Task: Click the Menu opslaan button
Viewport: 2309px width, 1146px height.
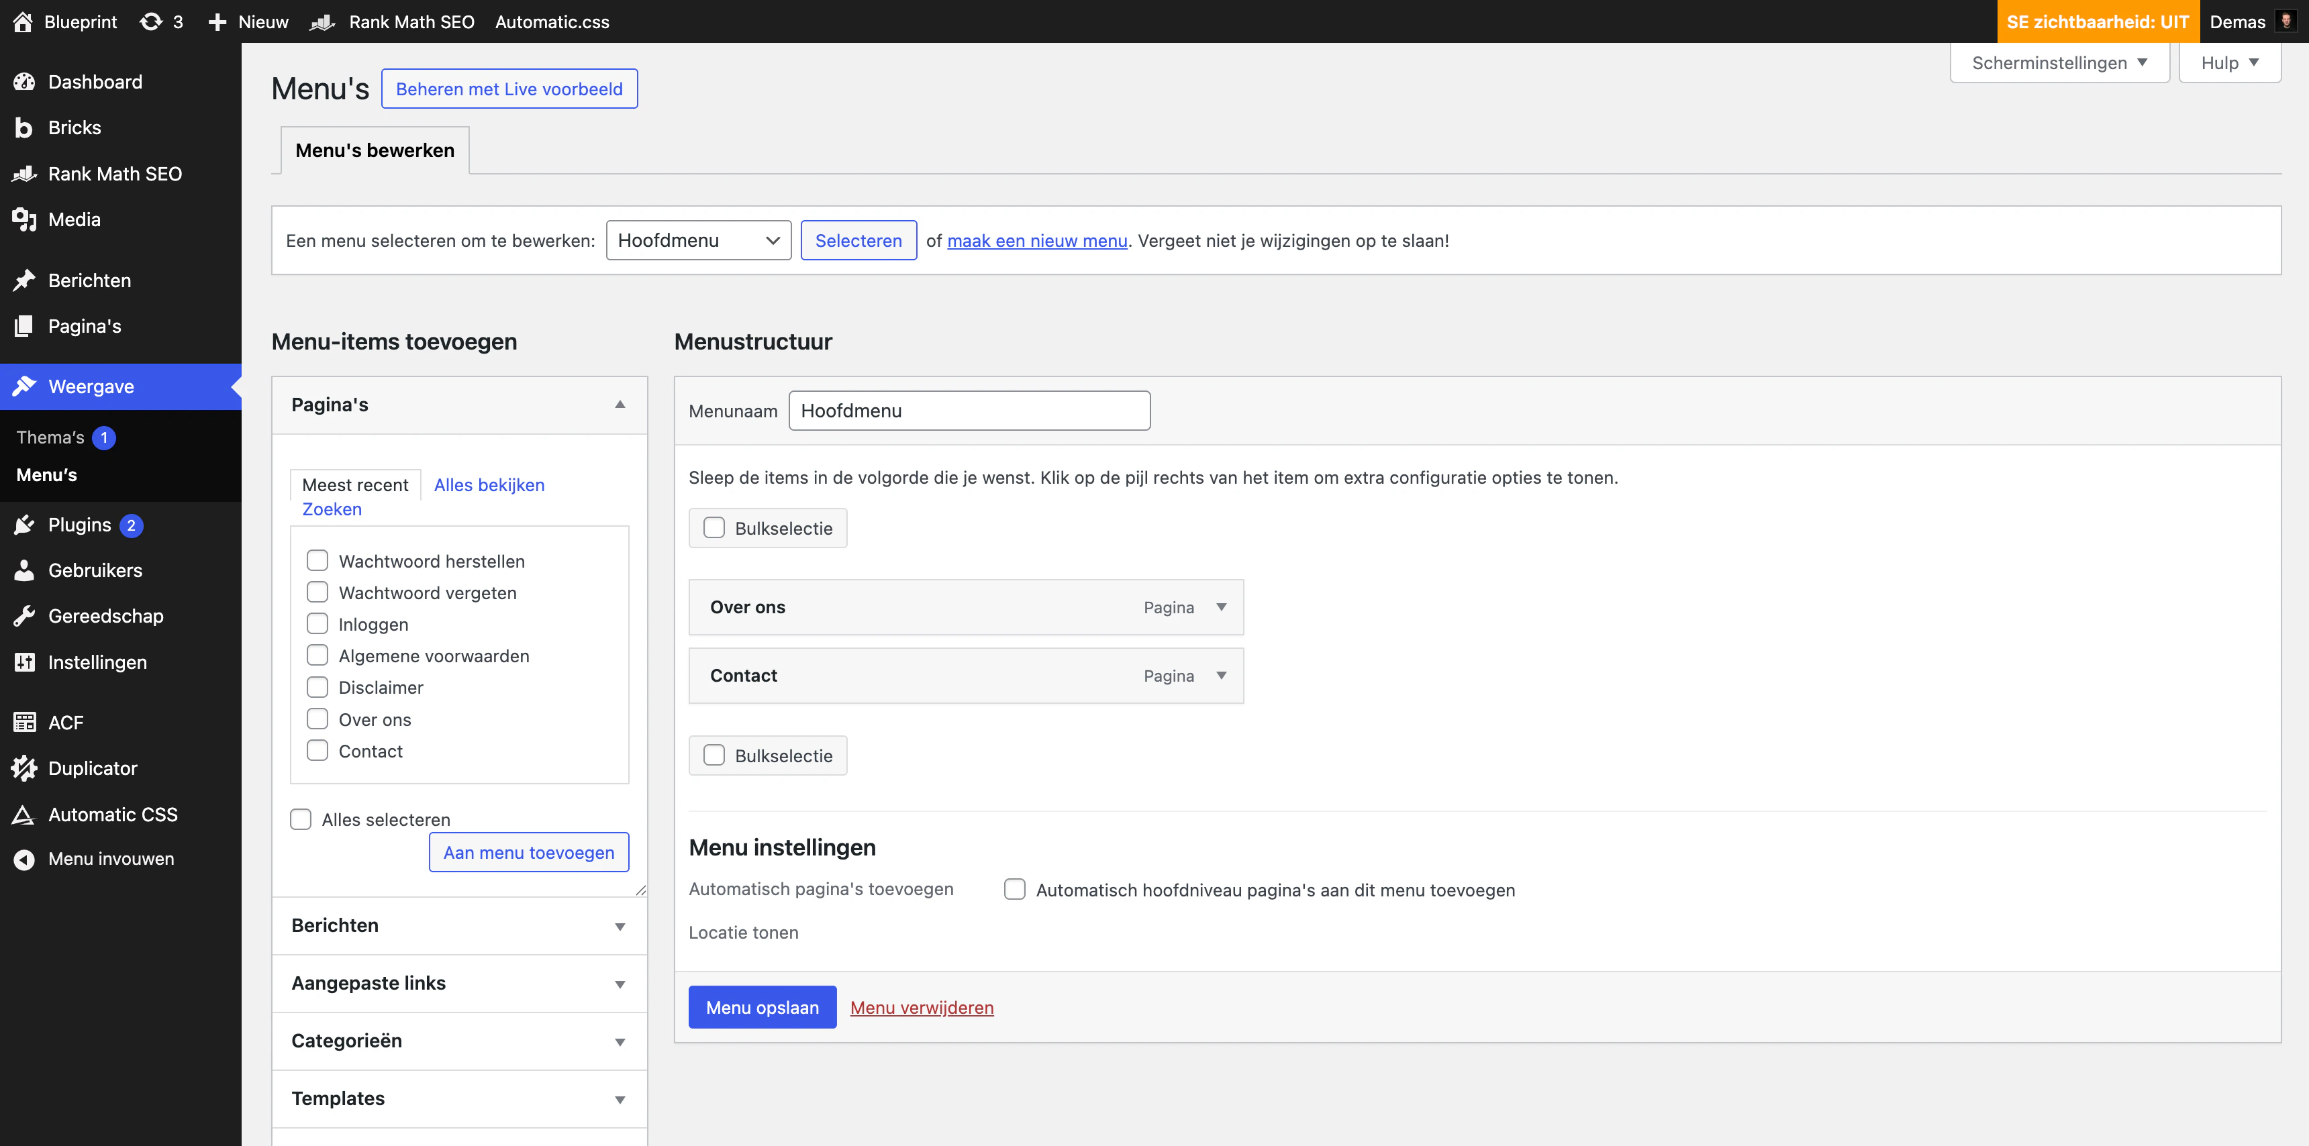Action: (x=762, y=1007)
